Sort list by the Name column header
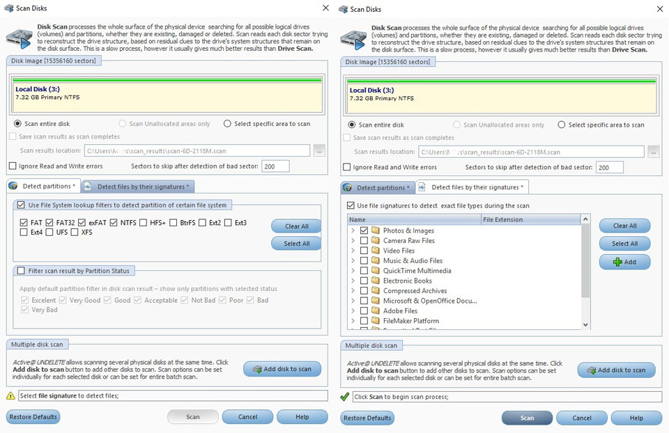669x433 pixels. [414, 219]
